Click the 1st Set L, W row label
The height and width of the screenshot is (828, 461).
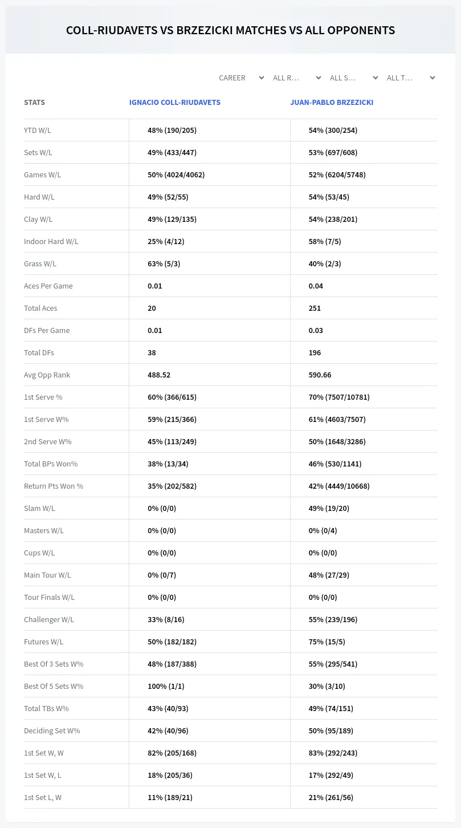(x=43, y=797)
